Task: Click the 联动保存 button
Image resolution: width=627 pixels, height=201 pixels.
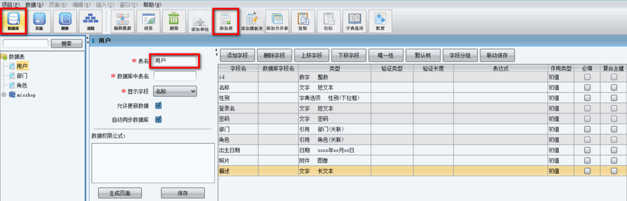Action: 497,55
